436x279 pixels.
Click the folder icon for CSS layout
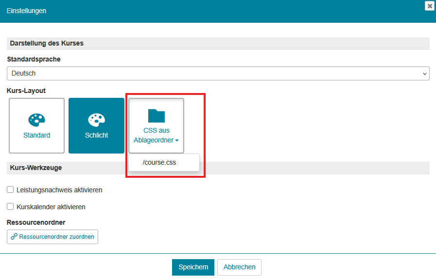pos(157,115)
